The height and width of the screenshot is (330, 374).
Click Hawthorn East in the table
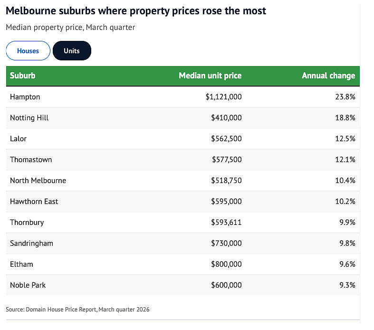point(34,202)
